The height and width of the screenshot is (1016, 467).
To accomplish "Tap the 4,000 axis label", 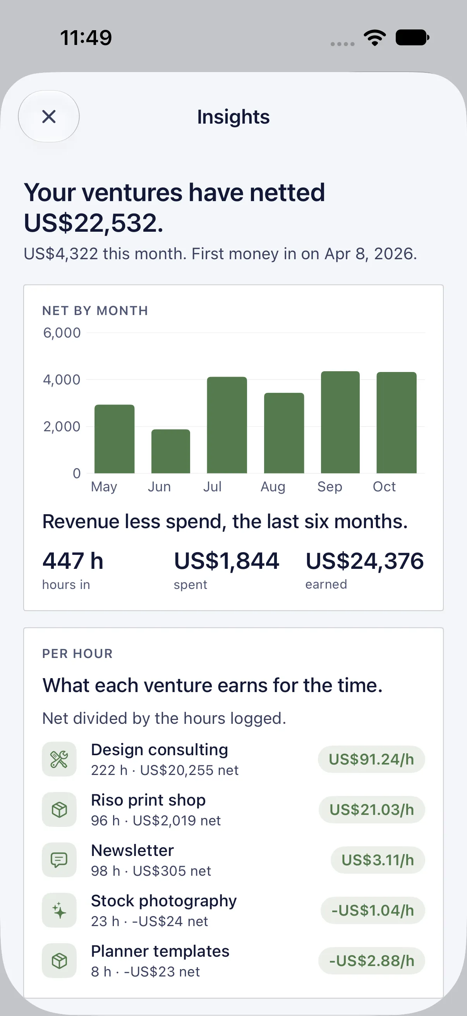I will tap(62, 379).
